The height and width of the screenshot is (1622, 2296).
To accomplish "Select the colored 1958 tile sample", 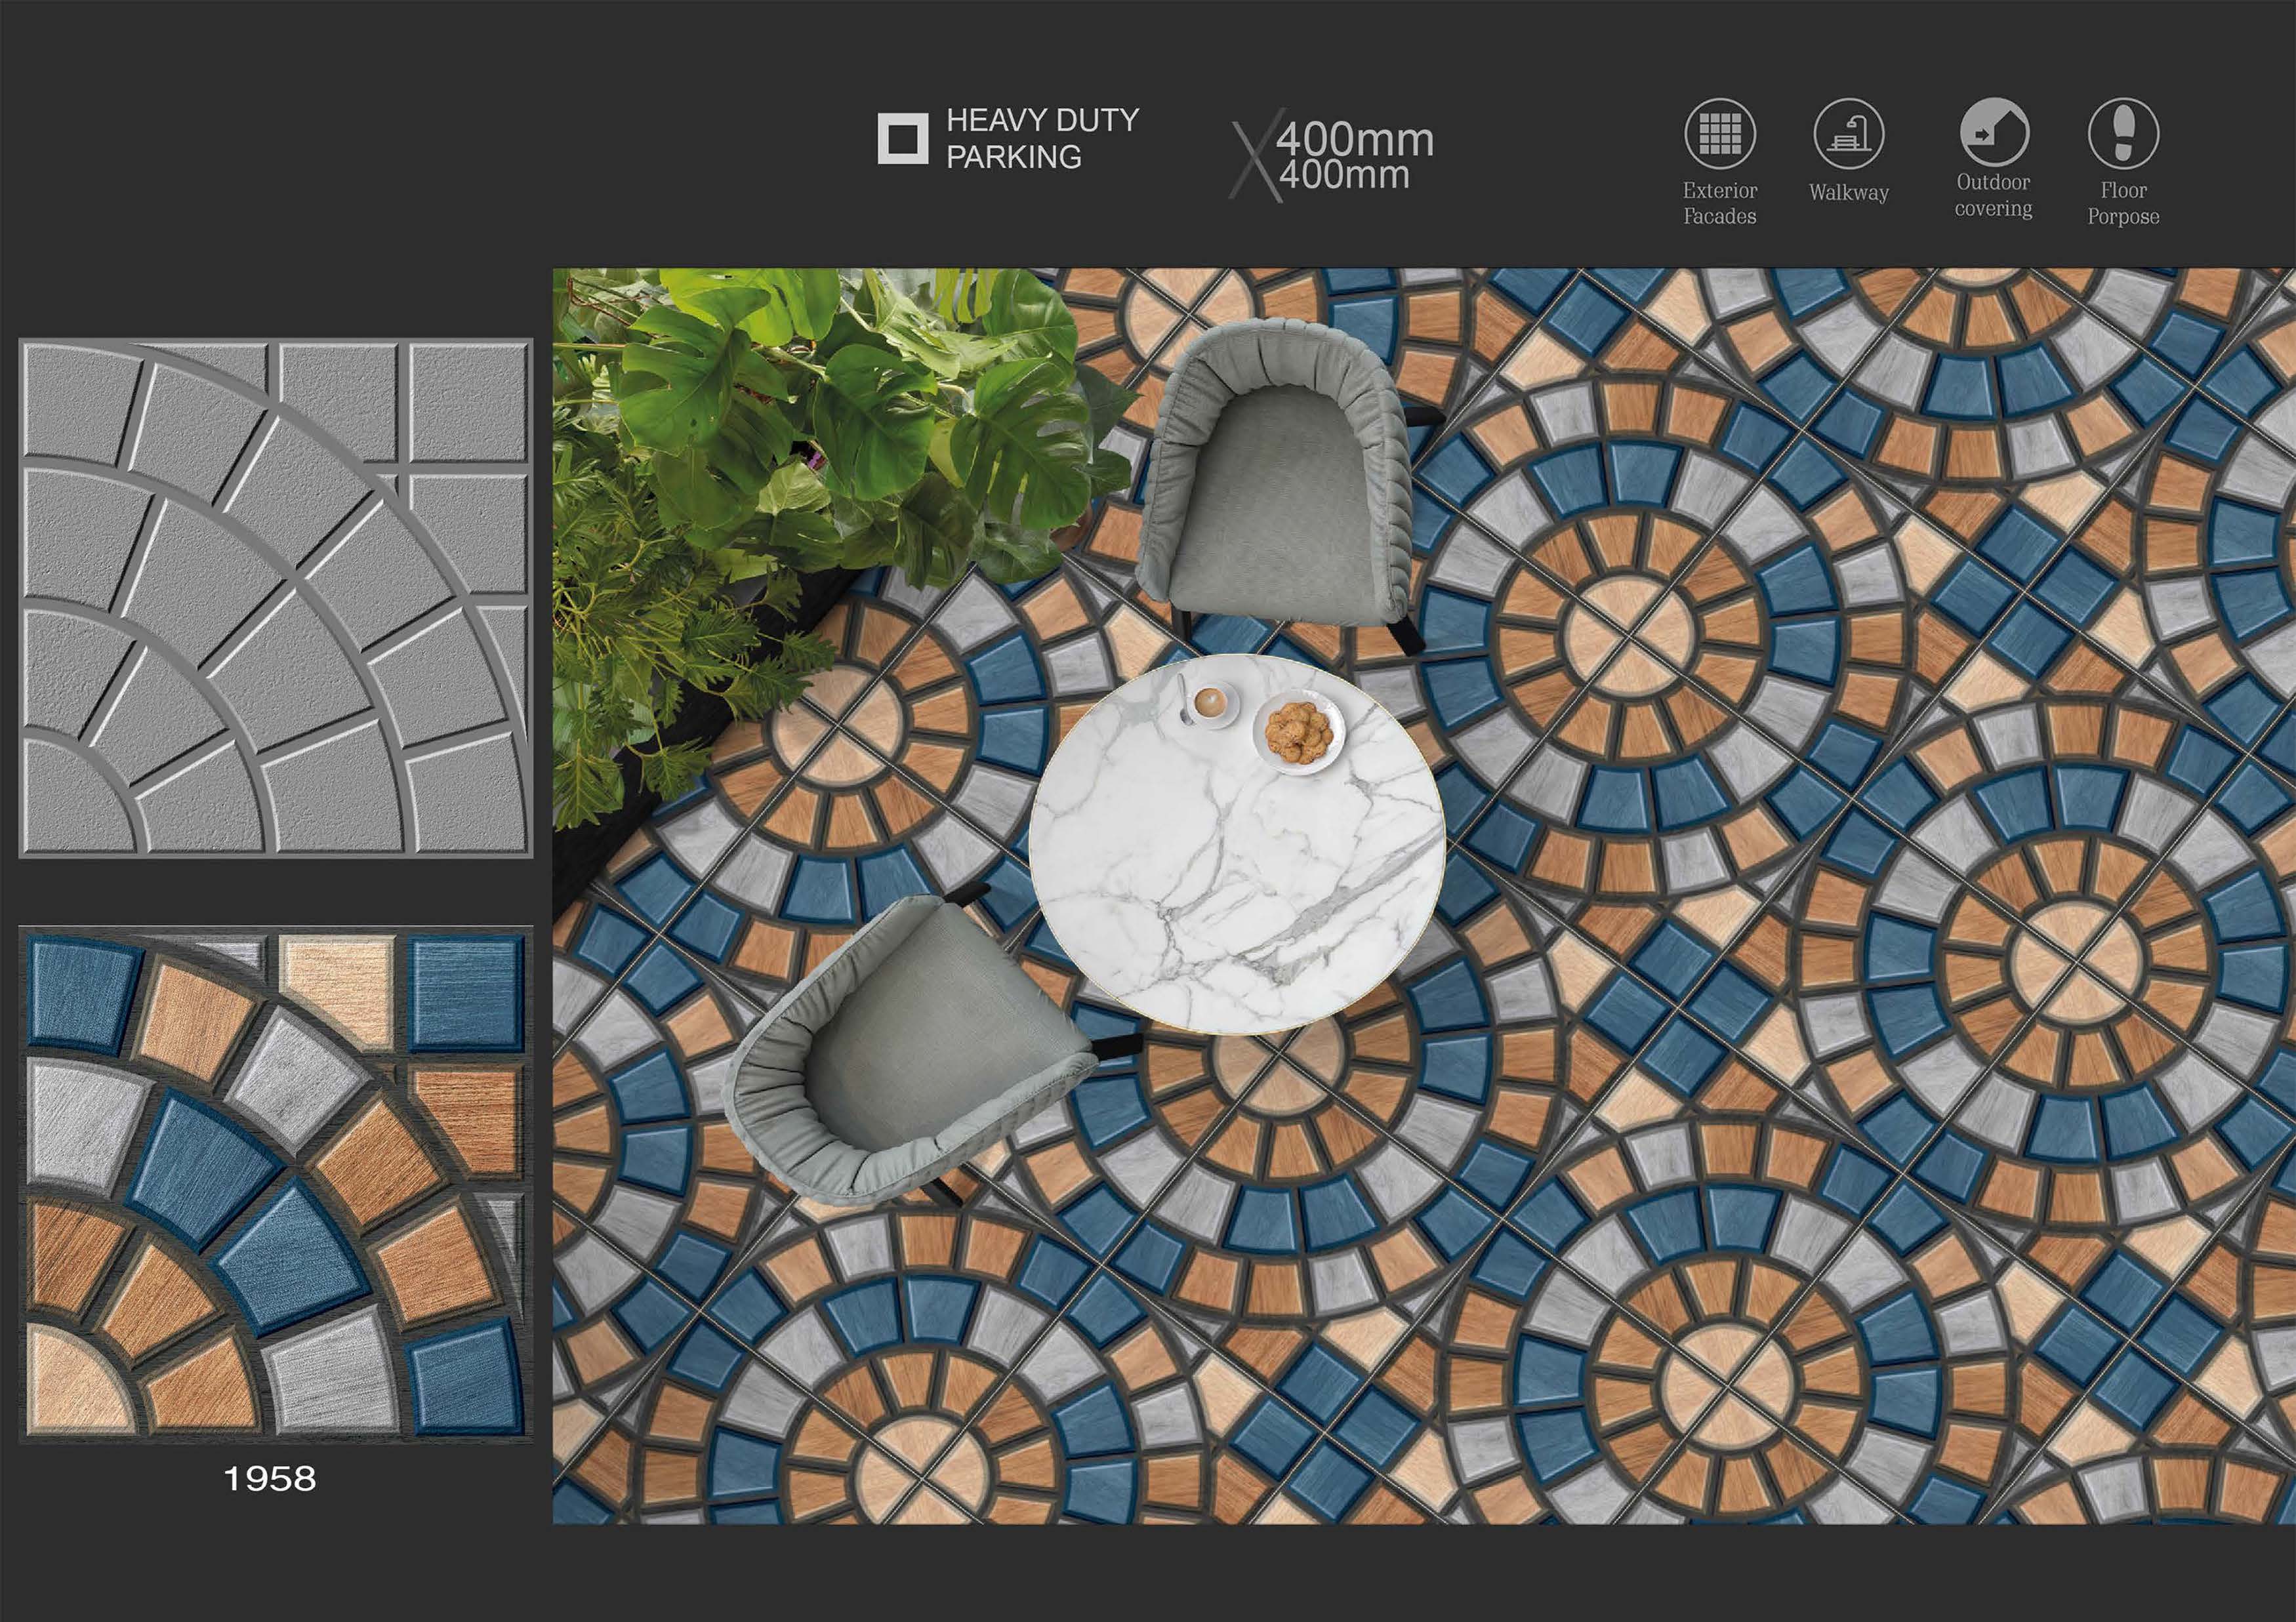I will coord(276,1184).
